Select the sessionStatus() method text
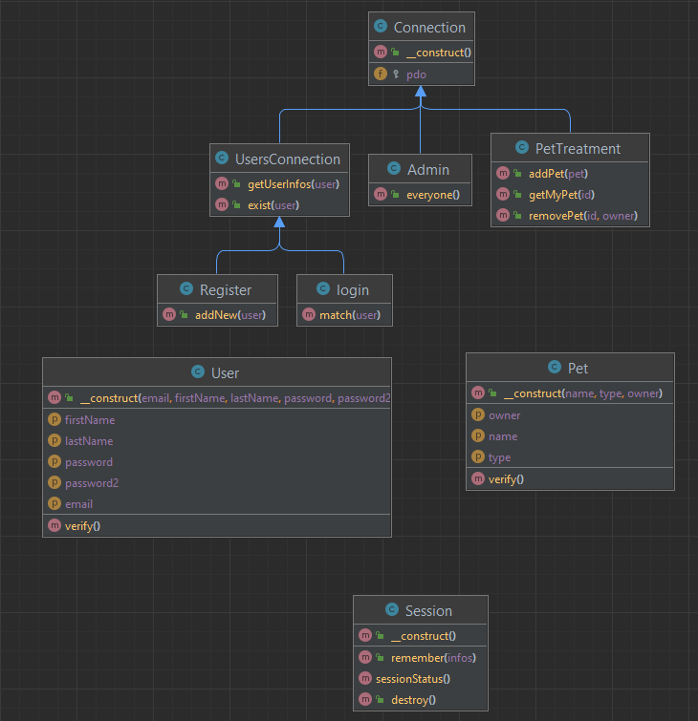The width and height of the screenshot is (698, 721). [413, 679]
